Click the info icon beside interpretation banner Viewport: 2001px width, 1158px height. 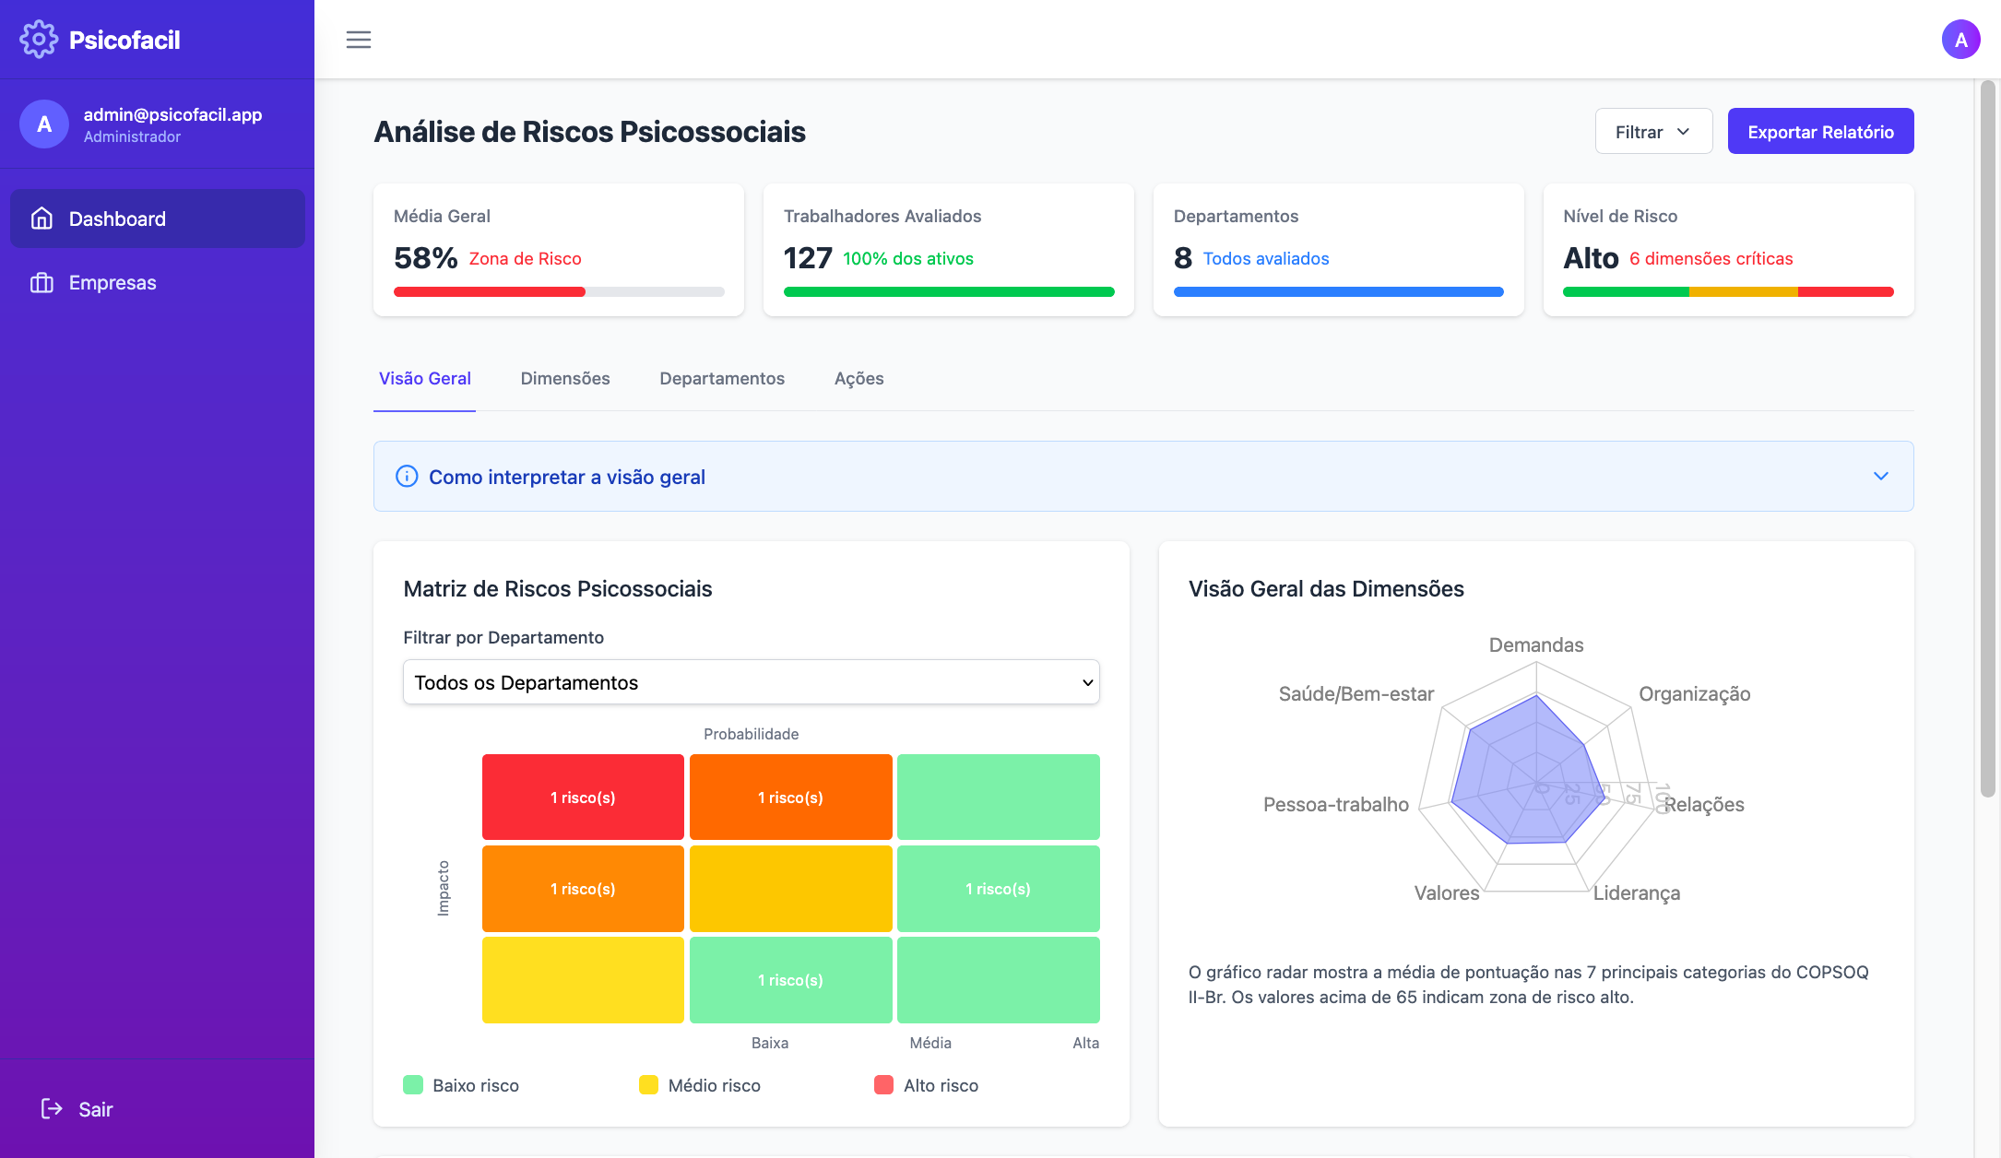(x=406, y=476)
